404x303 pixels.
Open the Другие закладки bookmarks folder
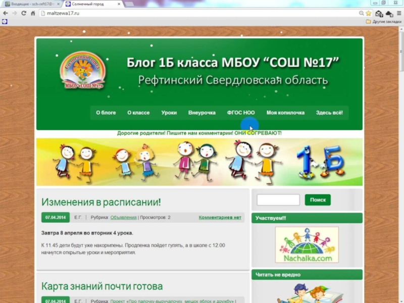point(384,22)
